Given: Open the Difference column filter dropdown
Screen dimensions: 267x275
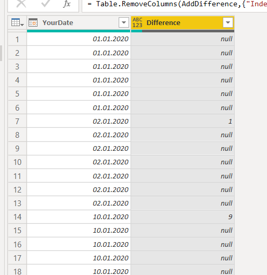Looking at the screenshot, I should (x=228, y=22).
